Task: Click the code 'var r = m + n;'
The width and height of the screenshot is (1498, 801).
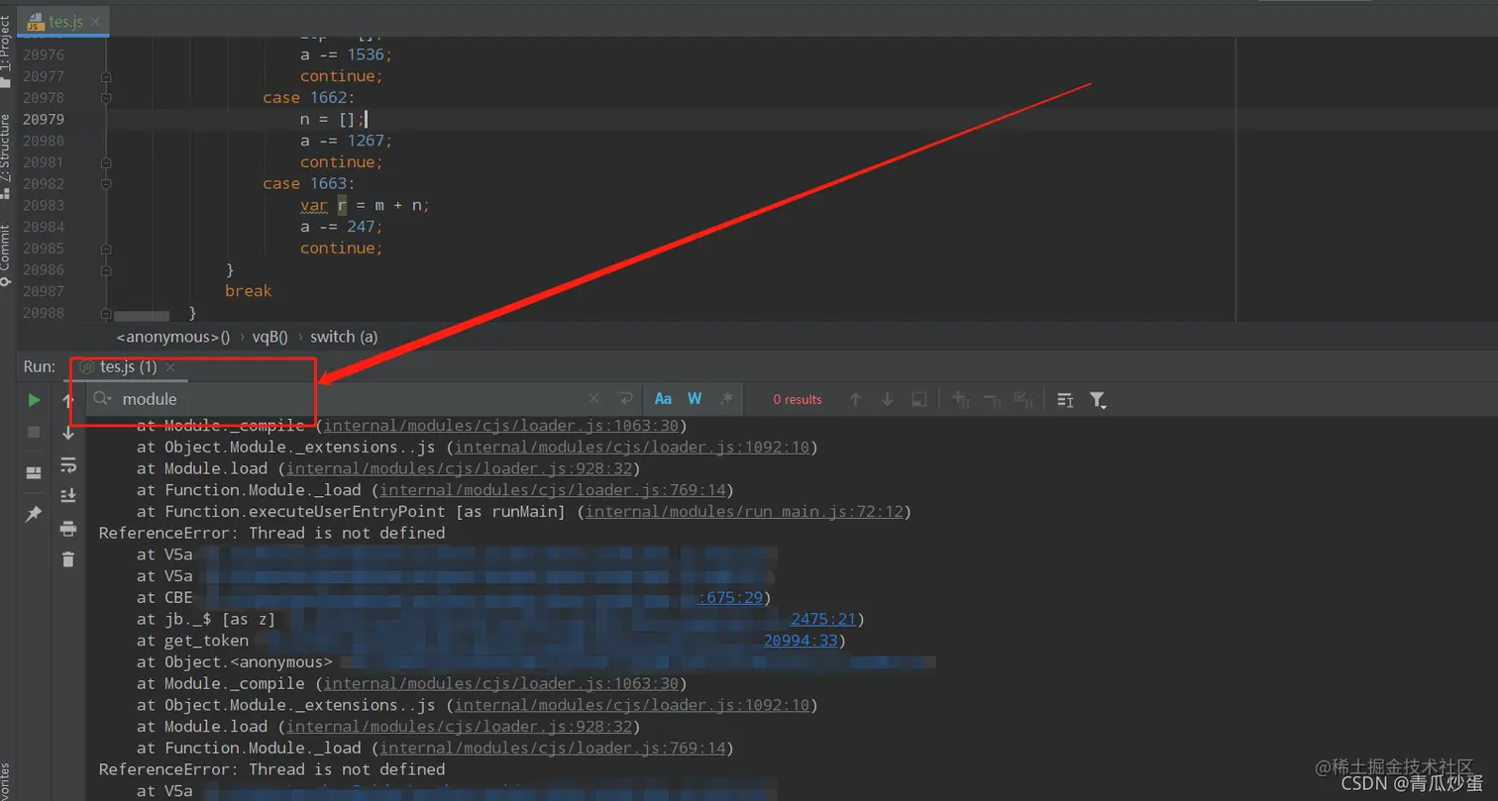Action: coord(366,205)
